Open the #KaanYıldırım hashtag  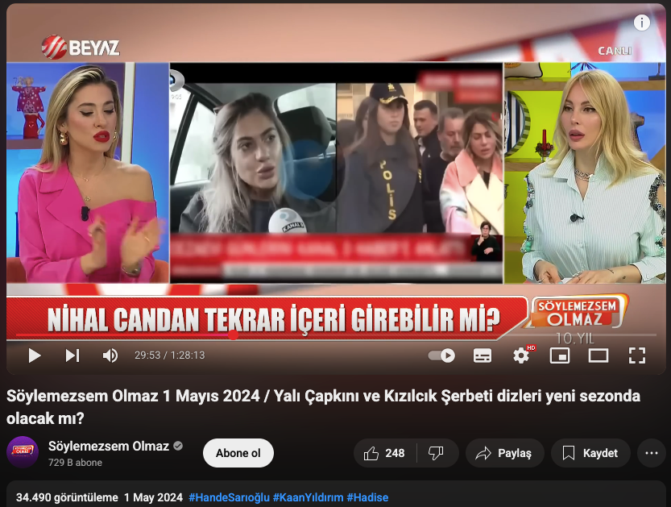tap(308, 497)
